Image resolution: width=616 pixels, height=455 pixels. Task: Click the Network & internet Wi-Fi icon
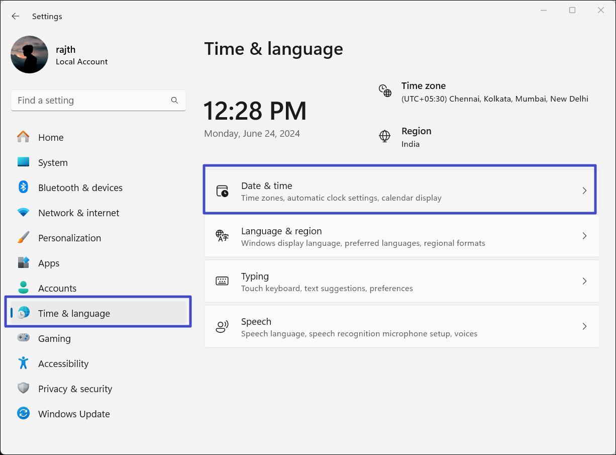pyautogui.click(x=23, y=213)
